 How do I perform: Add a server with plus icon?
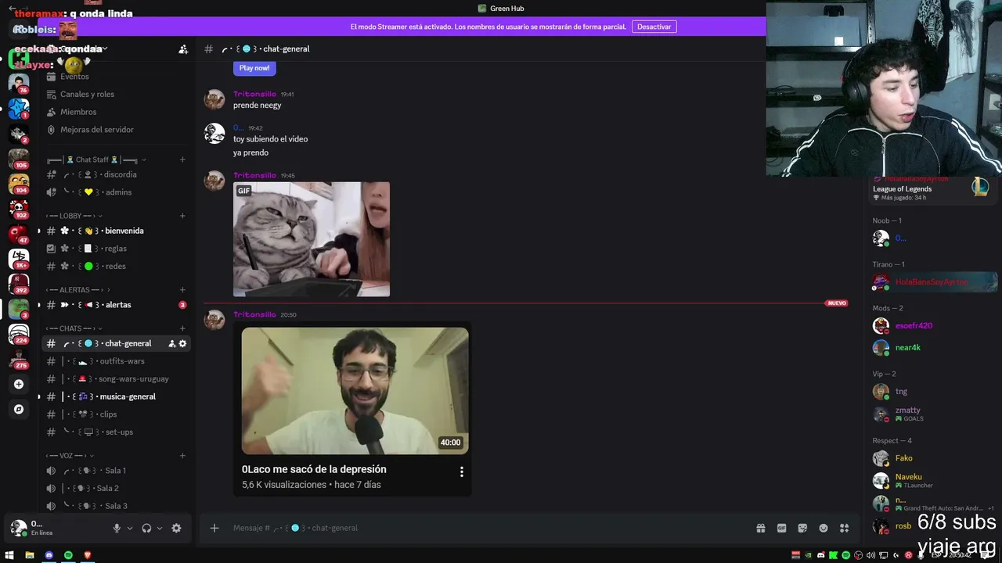click(19, 384)
